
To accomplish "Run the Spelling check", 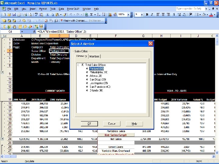I will (x=36, y=15).
